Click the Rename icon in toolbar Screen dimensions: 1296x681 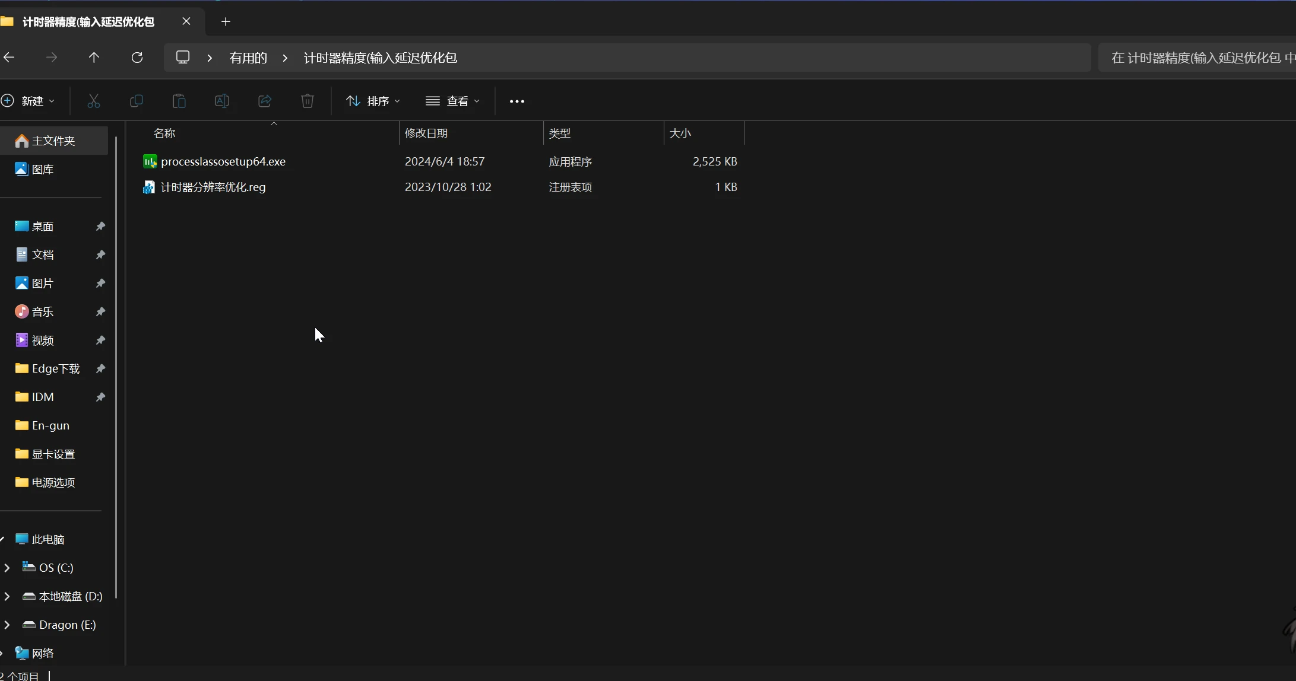pyautogui.click(x=222, y=101)
